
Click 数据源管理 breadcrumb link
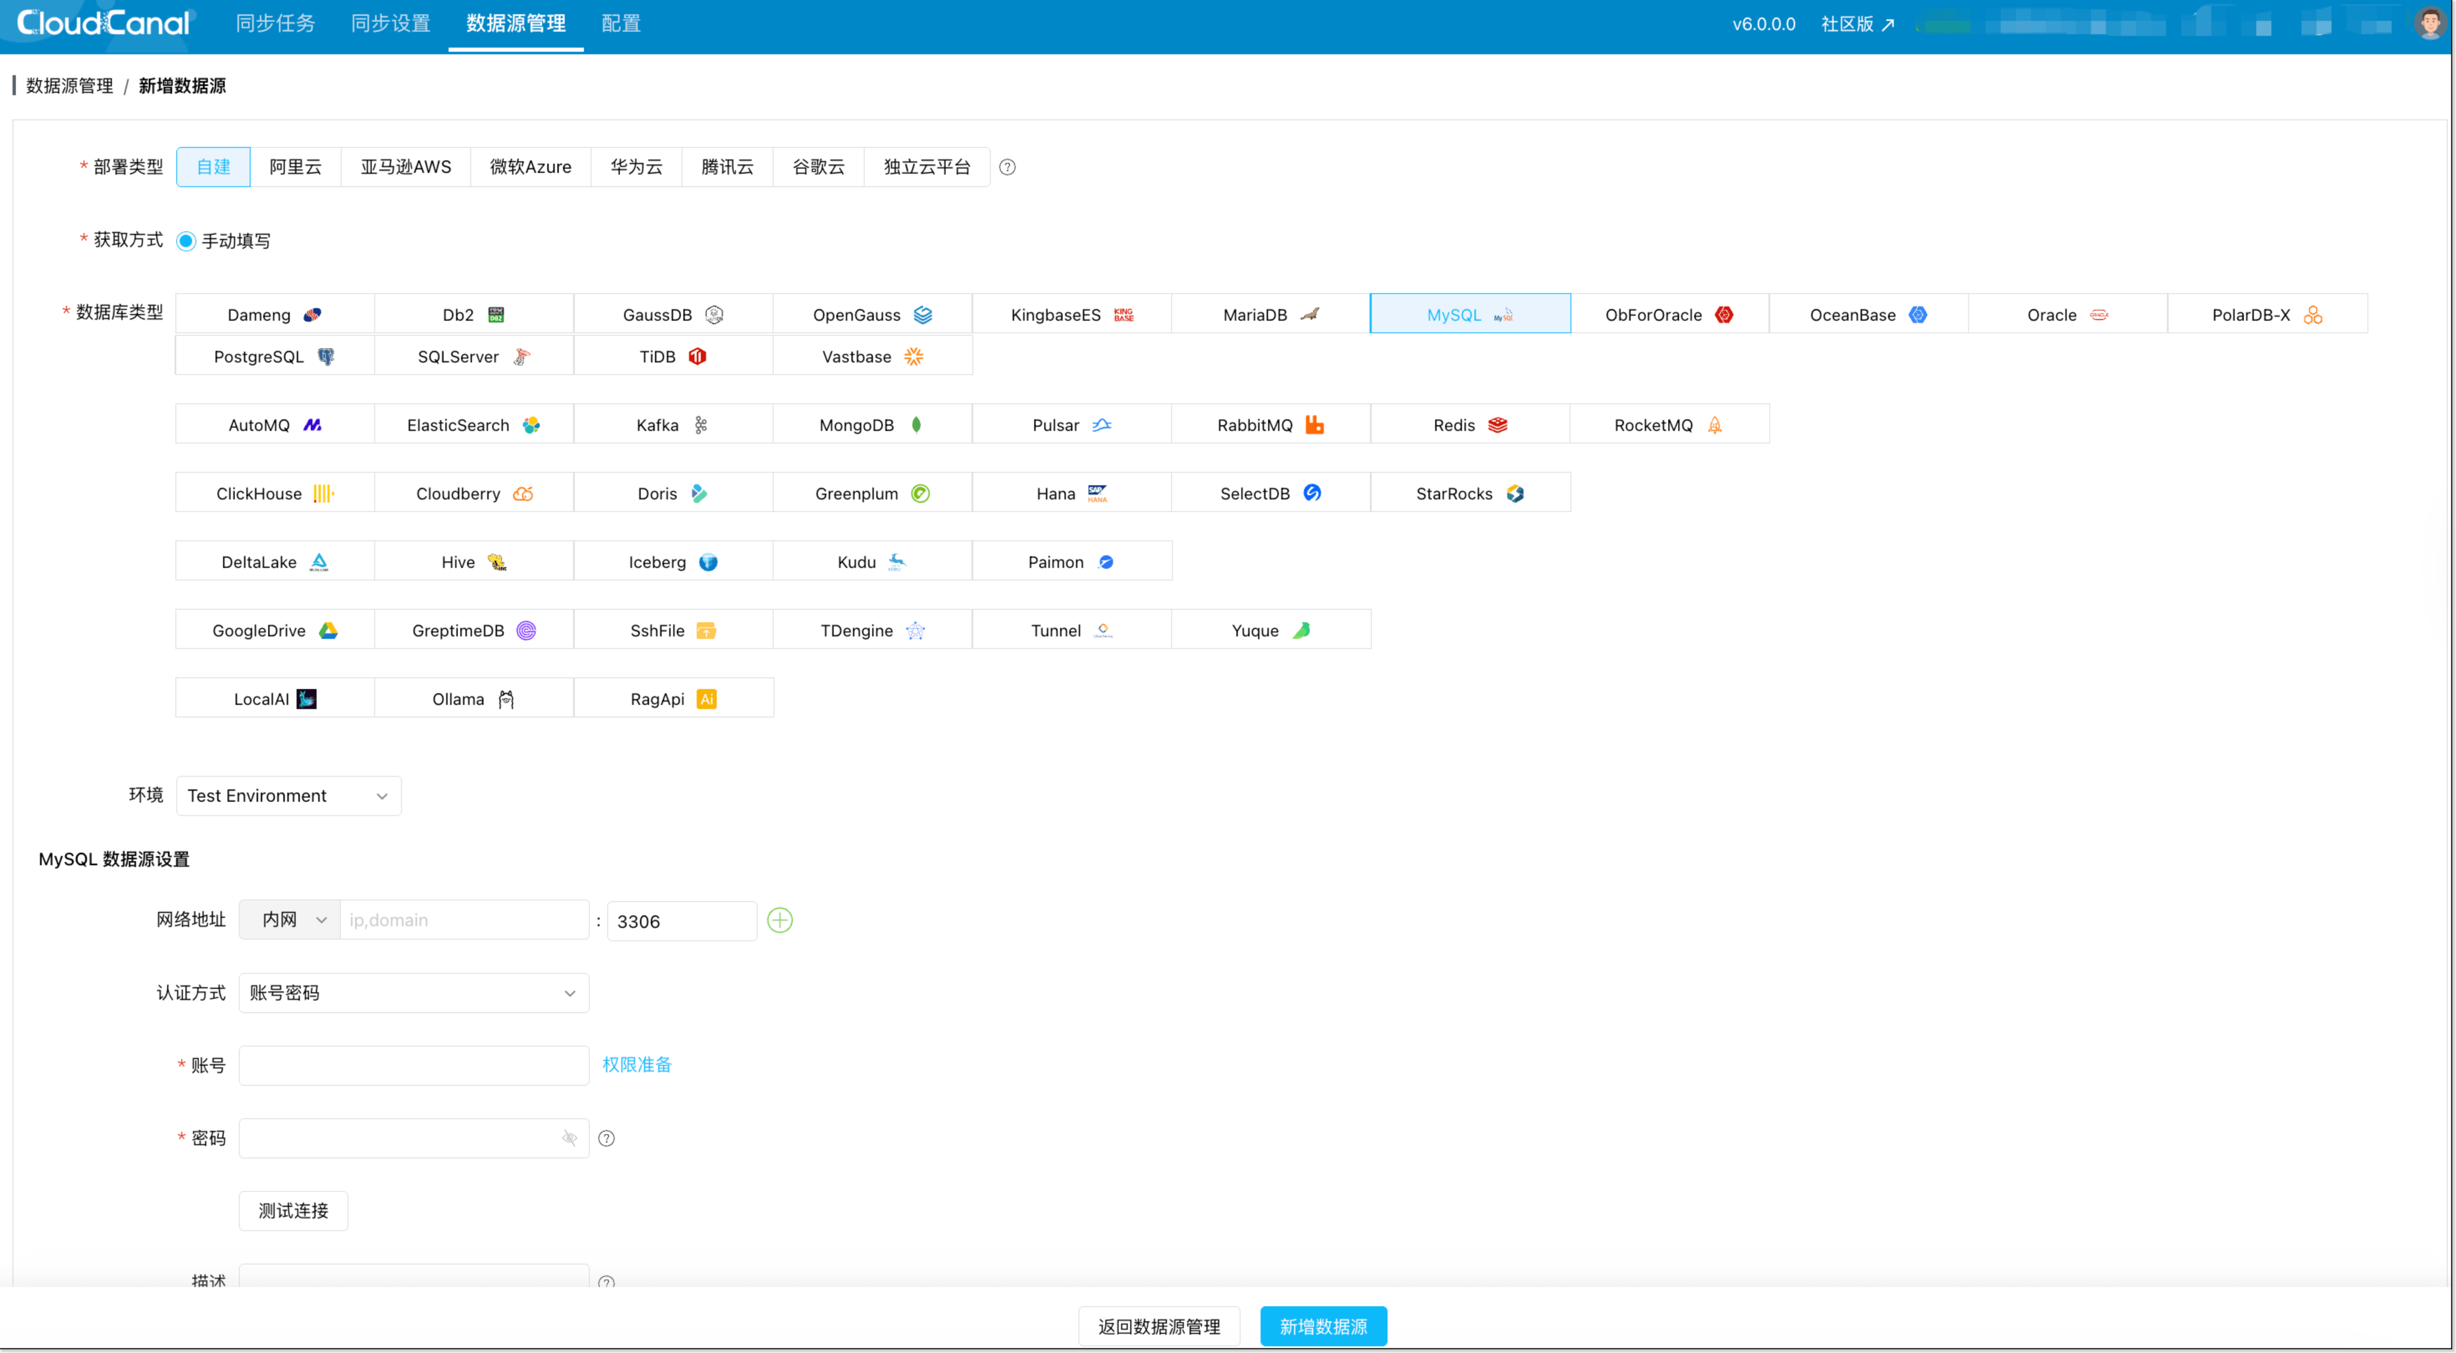click(70, 86)
